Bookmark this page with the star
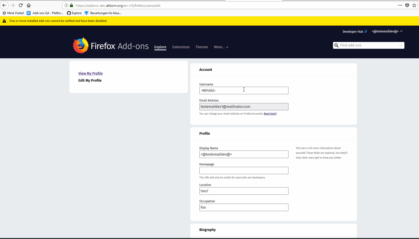Image resolution: width=419 pixels, height=239 pixels. tap(414, 5)
